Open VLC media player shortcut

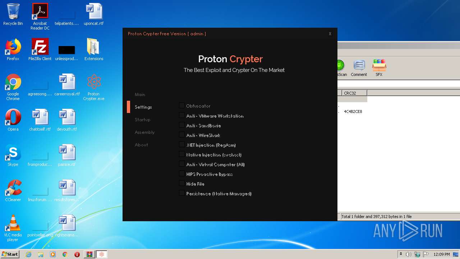tap(13, 228)
